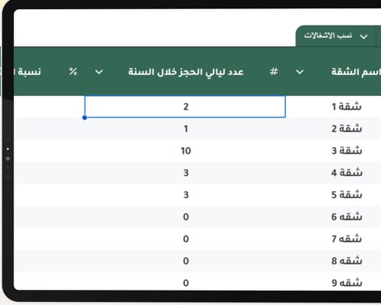Open dropdown of اسم الشقة column
This screenshot has height=305, width=381.
click(299, 72)
